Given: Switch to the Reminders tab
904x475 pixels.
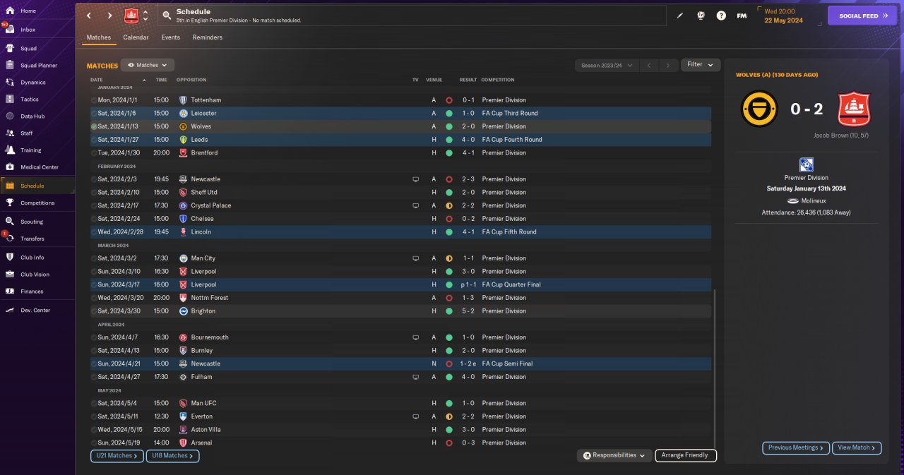Looking at the screenshot, I should [x=207, y=37].
